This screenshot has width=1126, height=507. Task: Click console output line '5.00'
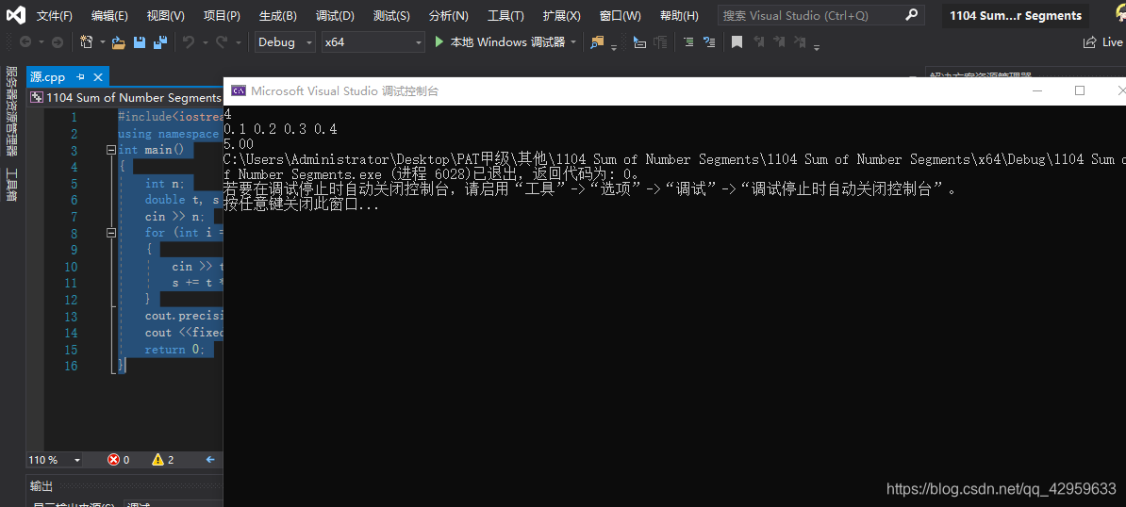tap(239, 144)
